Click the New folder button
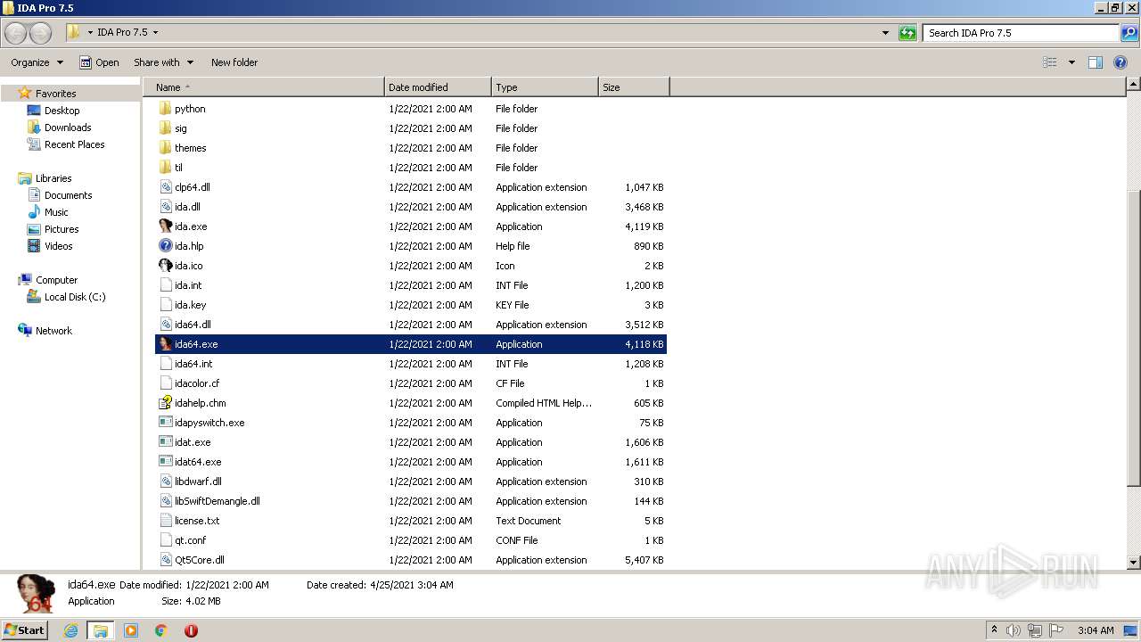 [x=234, y=62]
